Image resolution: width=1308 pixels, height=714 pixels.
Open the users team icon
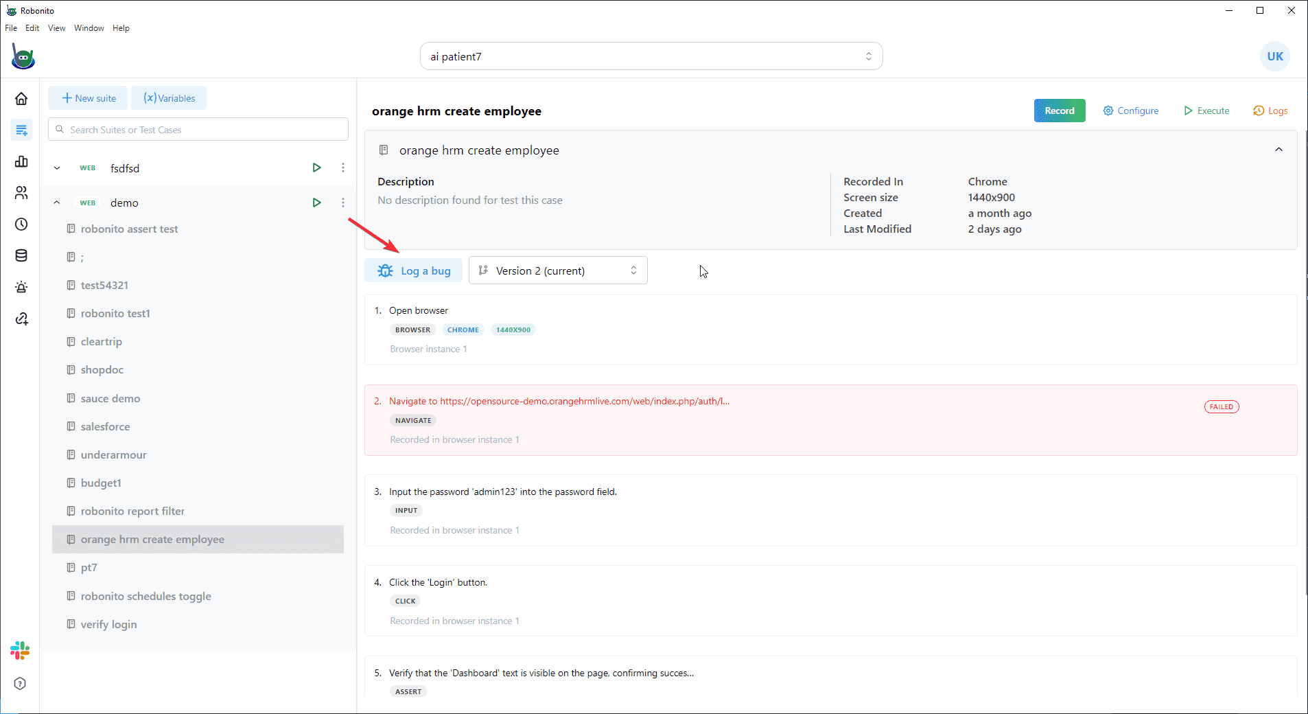(21, 193)
